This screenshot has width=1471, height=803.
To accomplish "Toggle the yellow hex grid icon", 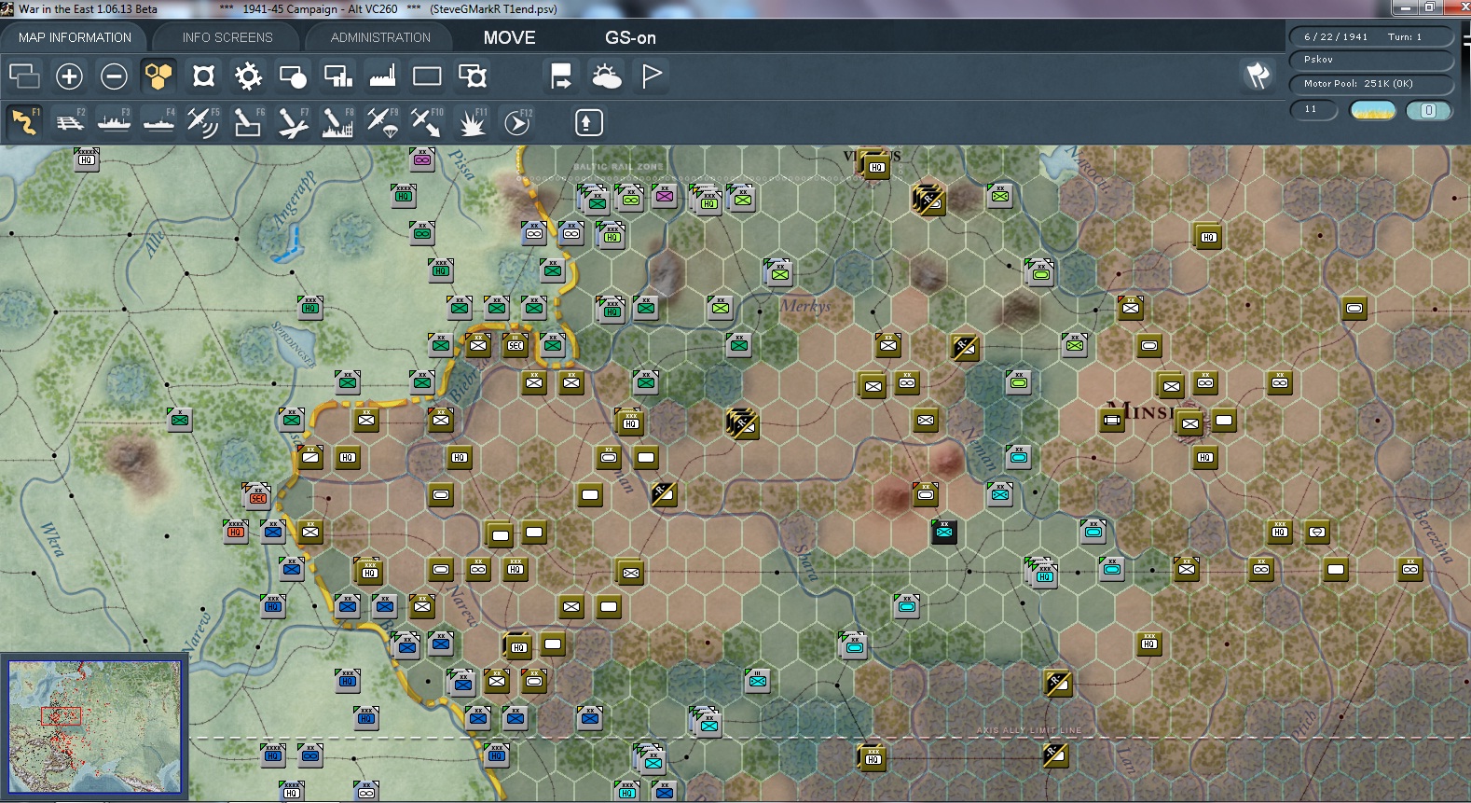I will (158, 76).
